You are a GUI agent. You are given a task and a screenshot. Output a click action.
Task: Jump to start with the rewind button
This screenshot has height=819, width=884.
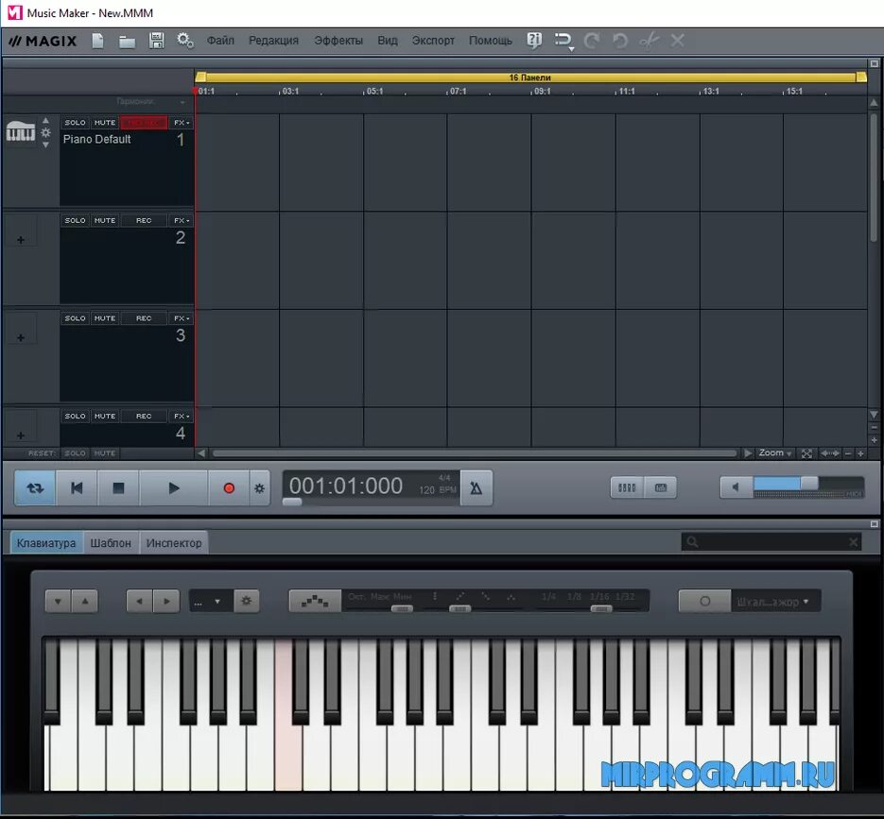[77, 487]
